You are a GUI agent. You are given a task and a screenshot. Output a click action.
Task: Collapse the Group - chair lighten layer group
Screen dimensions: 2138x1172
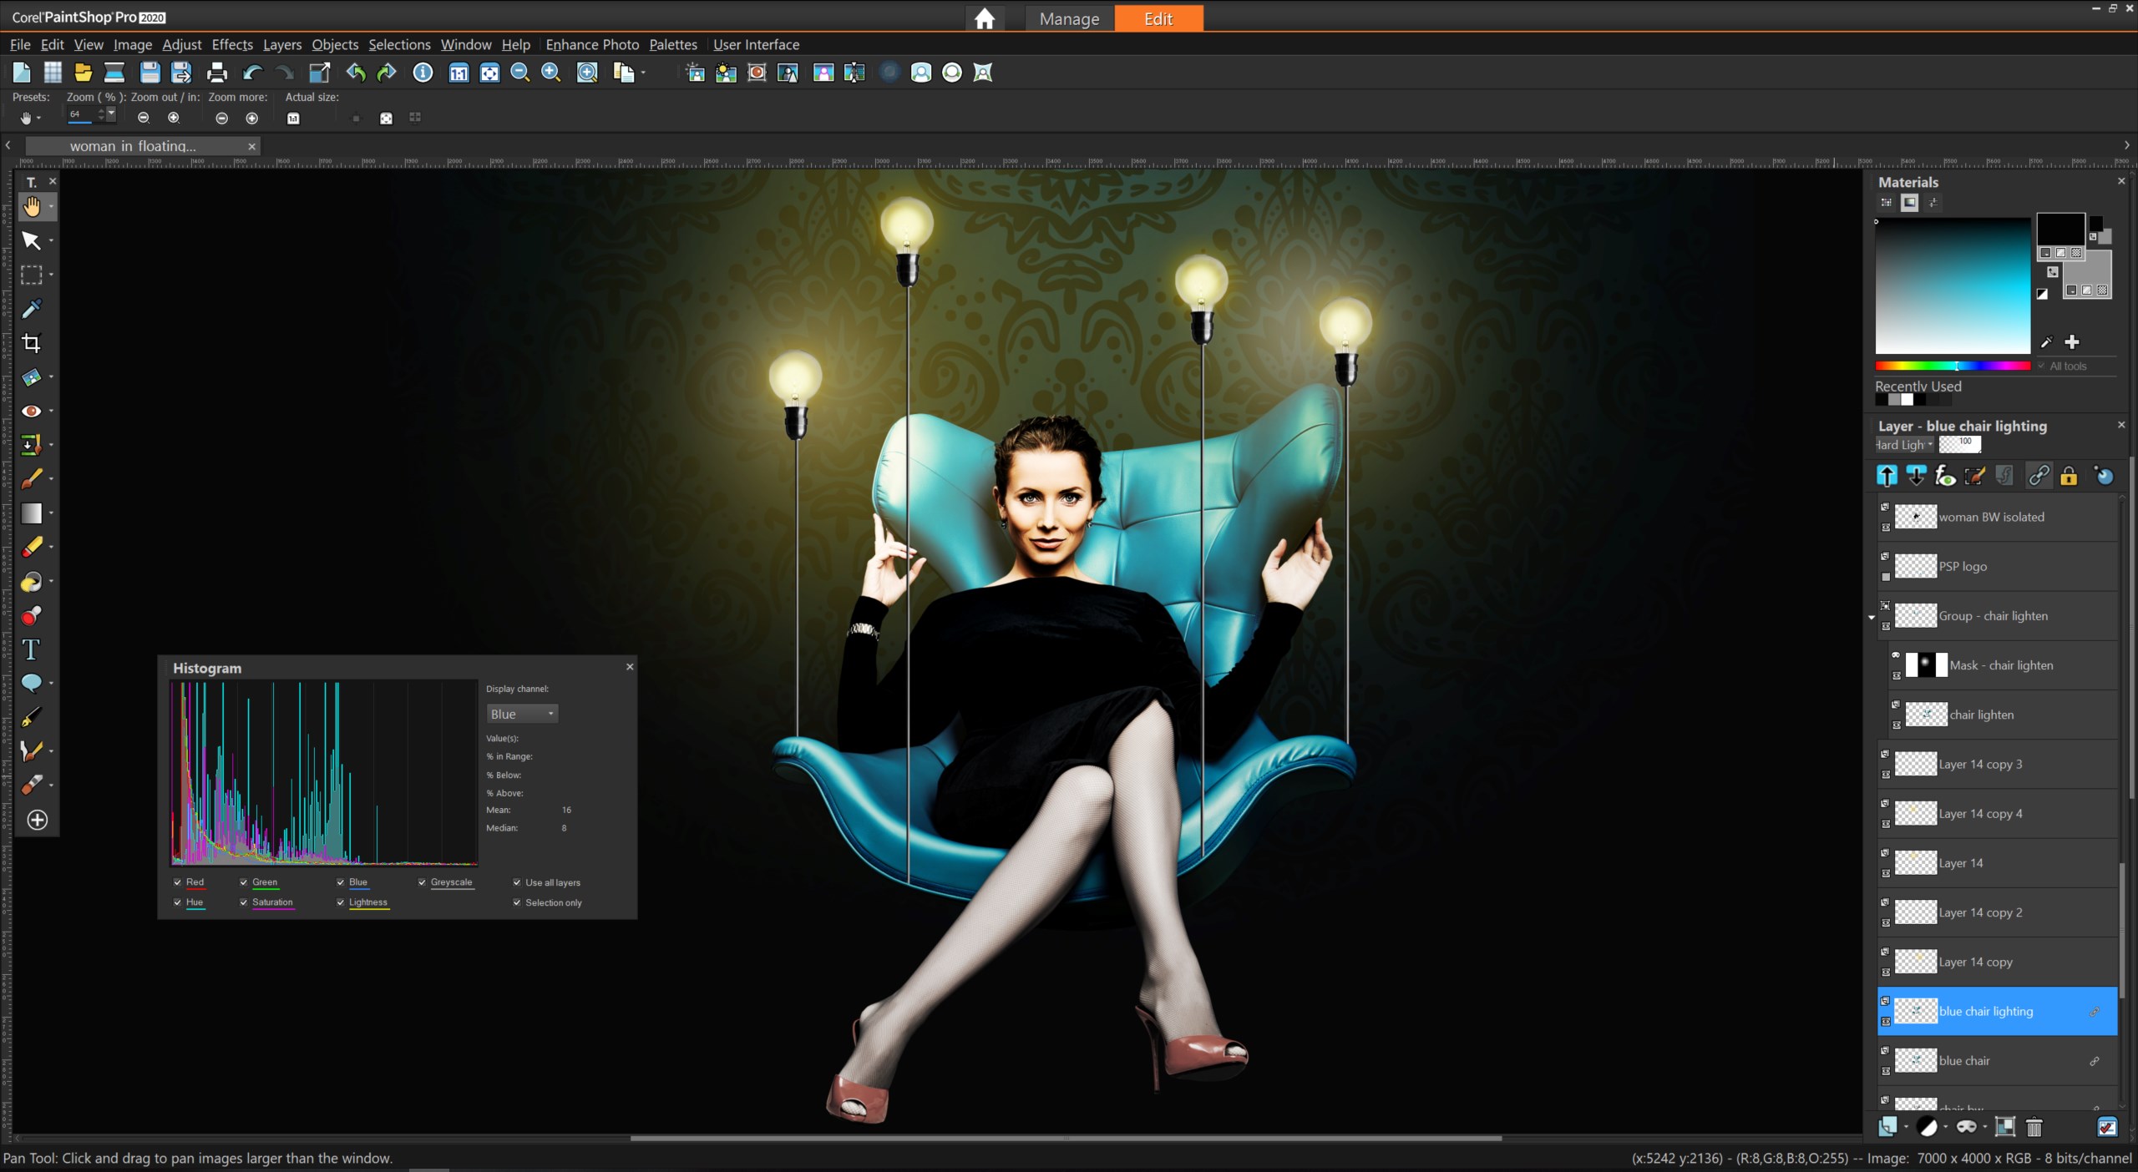click(1872, 617)
